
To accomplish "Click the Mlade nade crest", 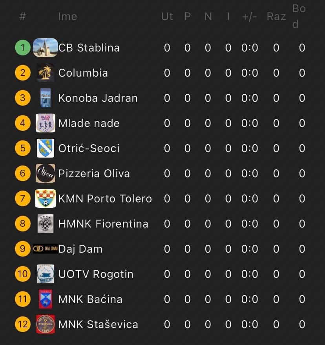I will pos(46,123).
